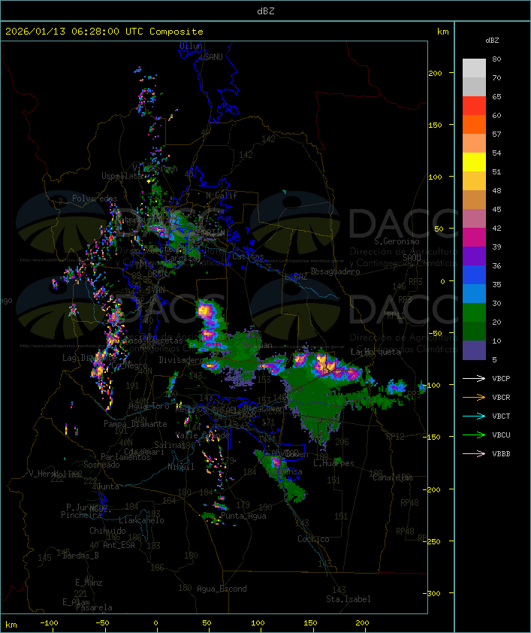Click the VBCU legend label
This screenshot has width=531, height=633.
tap(501, 435)
